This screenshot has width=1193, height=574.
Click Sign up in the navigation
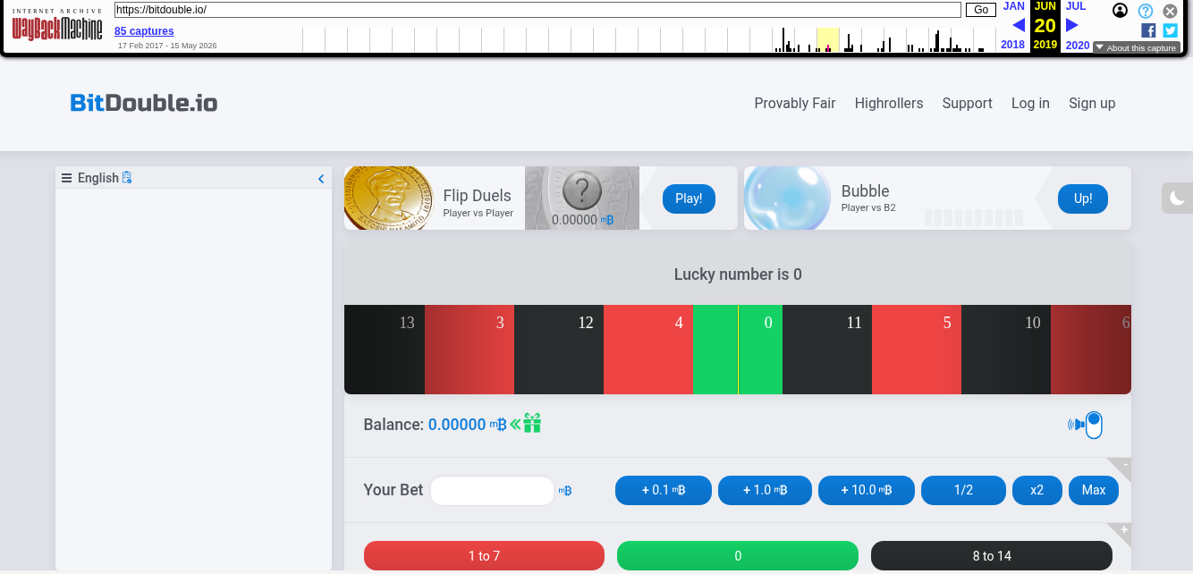pos(1092,103)
